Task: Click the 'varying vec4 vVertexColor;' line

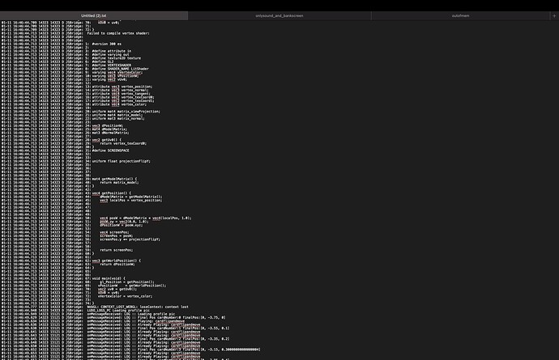Action: [x=117, y=72]
